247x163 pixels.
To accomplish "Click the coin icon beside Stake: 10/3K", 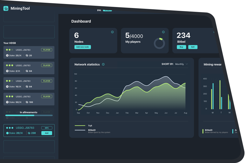I will (x=7, y=87).
